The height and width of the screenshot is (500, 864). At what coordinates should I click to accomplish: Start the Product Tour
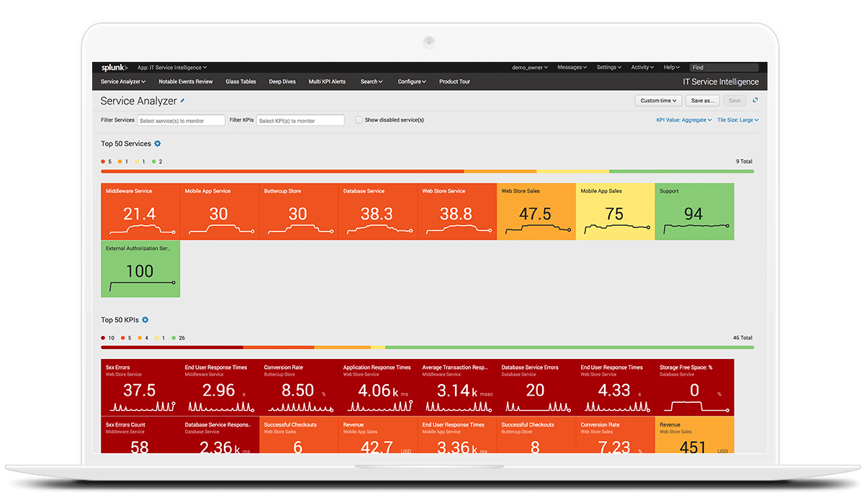pos(454,82)
